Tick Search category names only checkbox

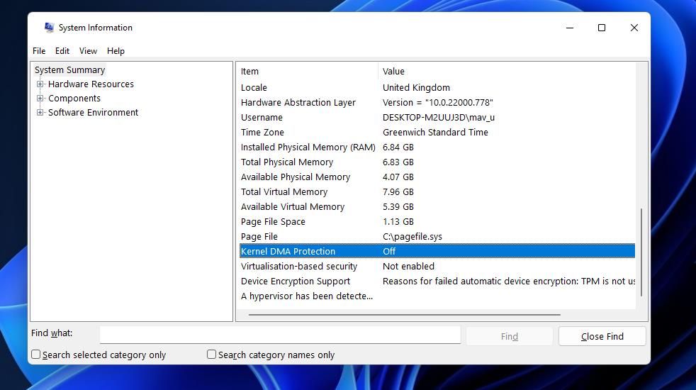(212, 355)
